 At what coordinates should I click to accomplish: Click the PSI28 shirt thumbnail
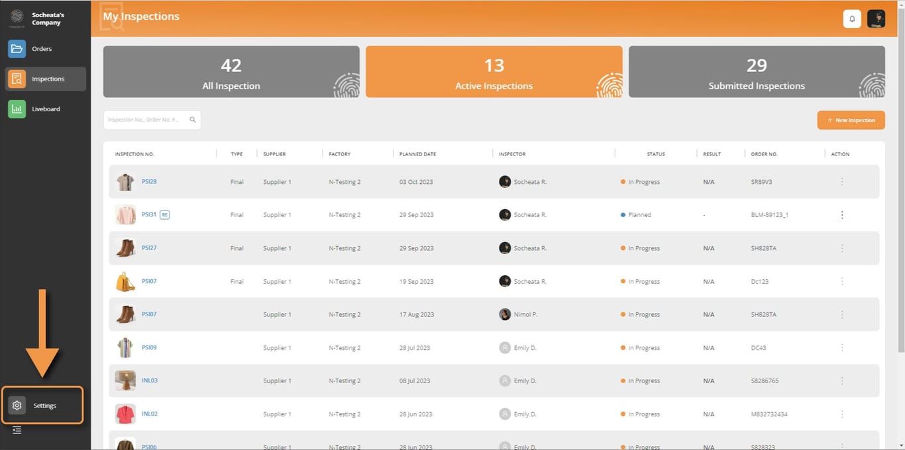coord(125,182)
